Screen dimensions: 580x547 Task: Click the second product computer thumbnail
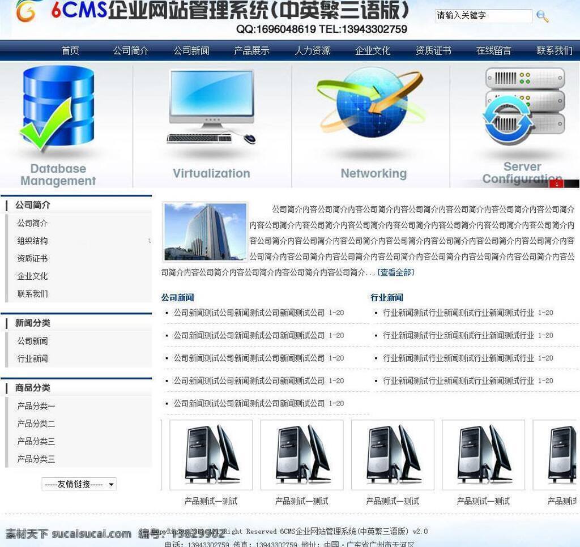[302, 455]
